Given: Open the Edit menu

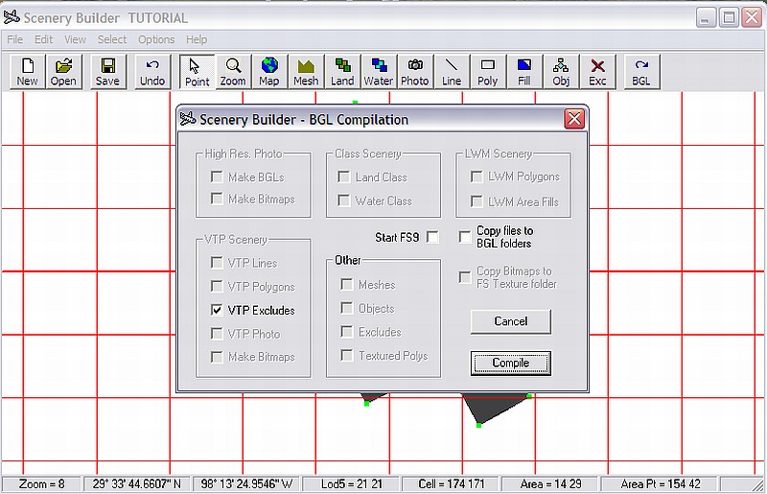Looking at the screenshot, I should (x=43, y=39).
